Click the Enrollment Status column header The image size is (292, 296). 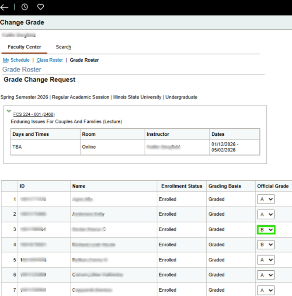182,186
